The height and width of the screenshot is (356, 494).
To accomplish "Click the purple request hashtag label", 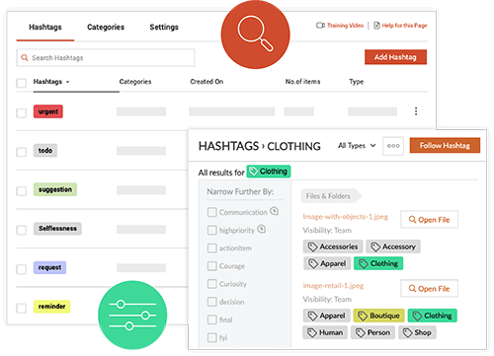I will coord(49,267).
